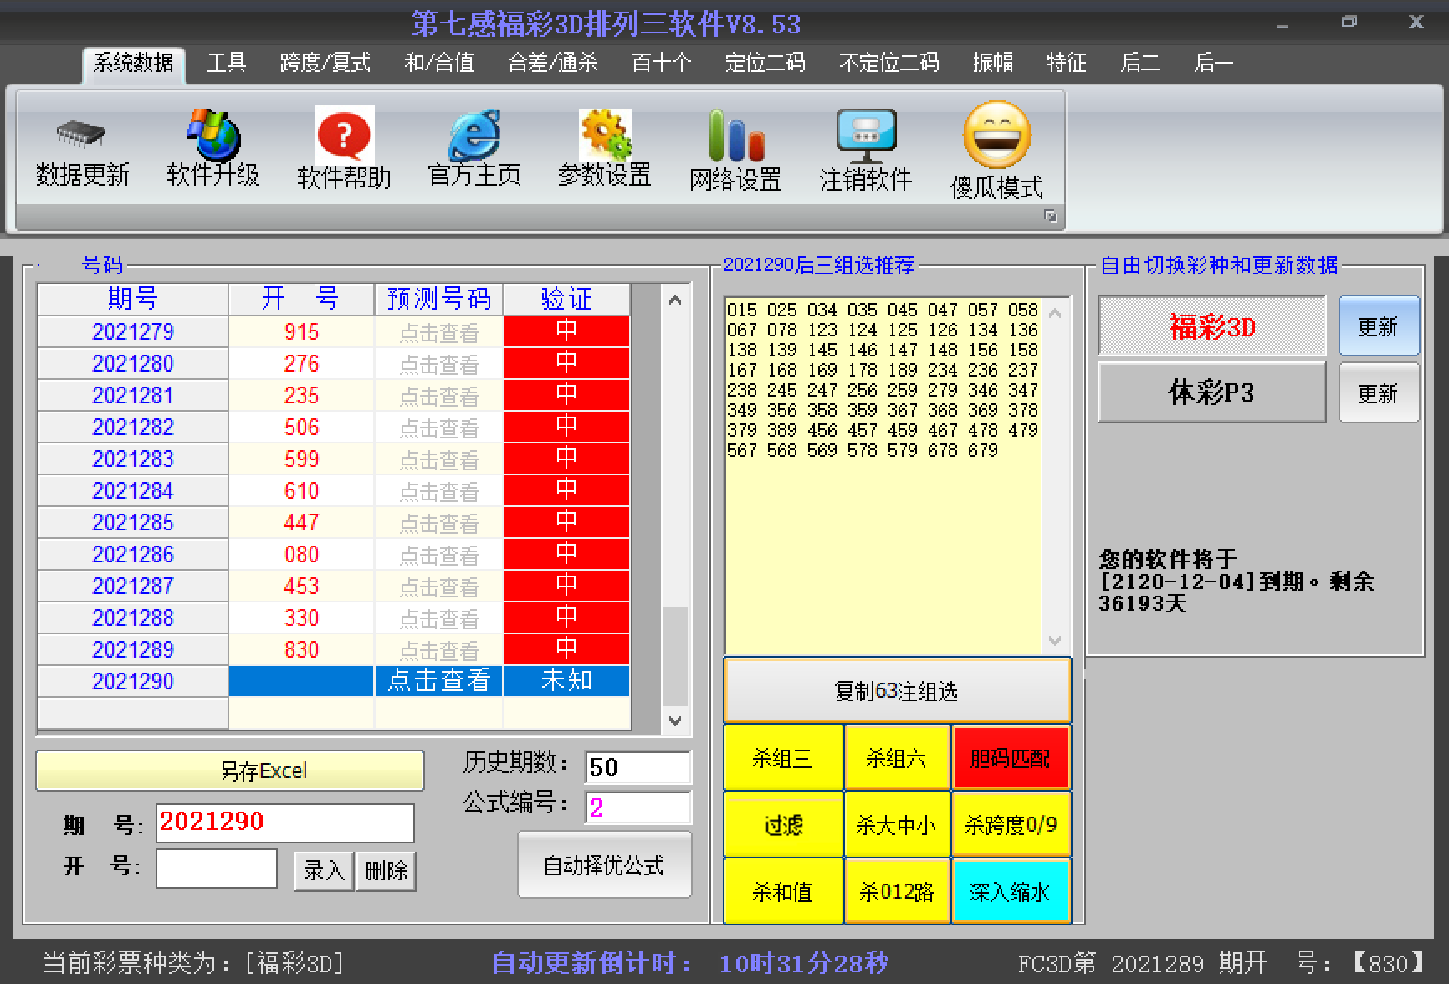Open the 后二 tab
Image resolution: width=1449 pixels, height=984 pixels.
tap(1140, 63)
